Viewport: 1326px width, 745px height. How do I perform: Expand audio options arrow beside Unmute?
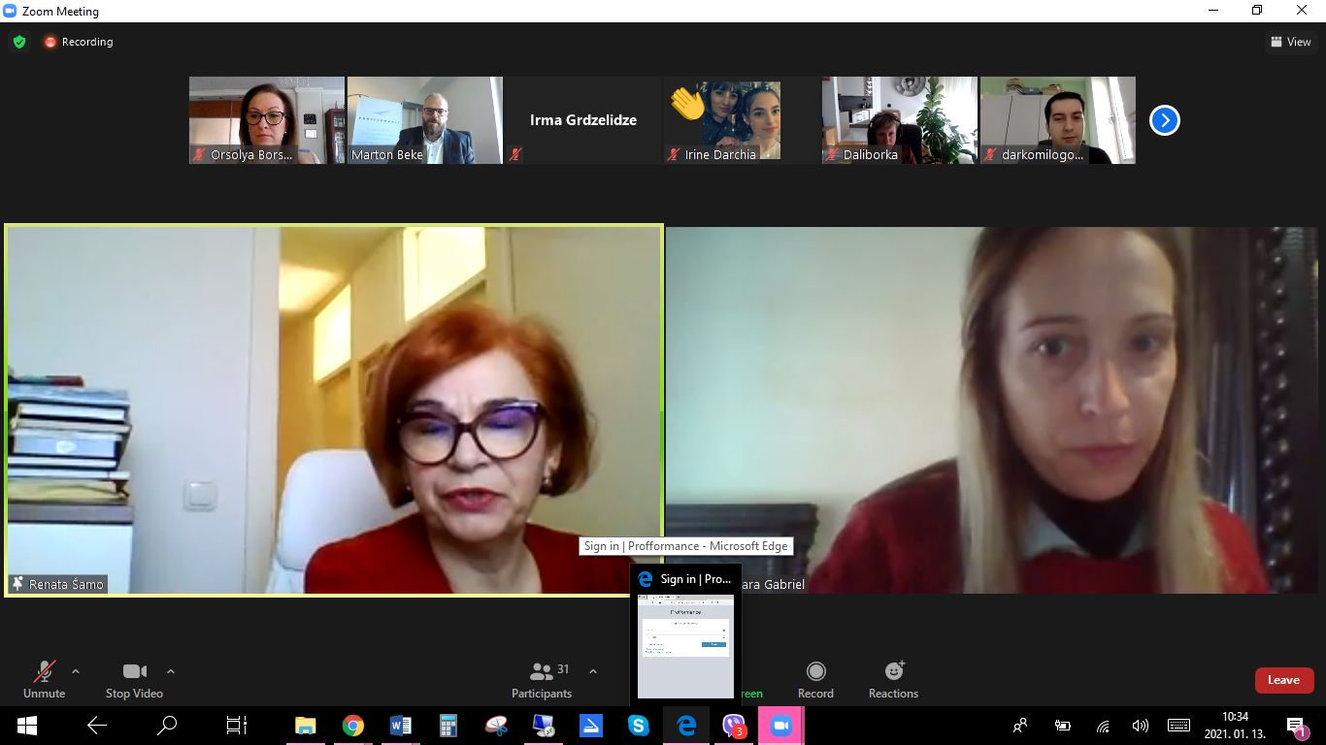(x=76, y=671)
